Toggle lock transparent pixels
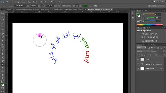This screenshot has width=166, height=93. tap(142, 55)
